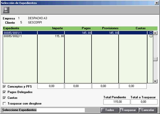Uncheck Pagos Delegados option

tap(4, 92)
